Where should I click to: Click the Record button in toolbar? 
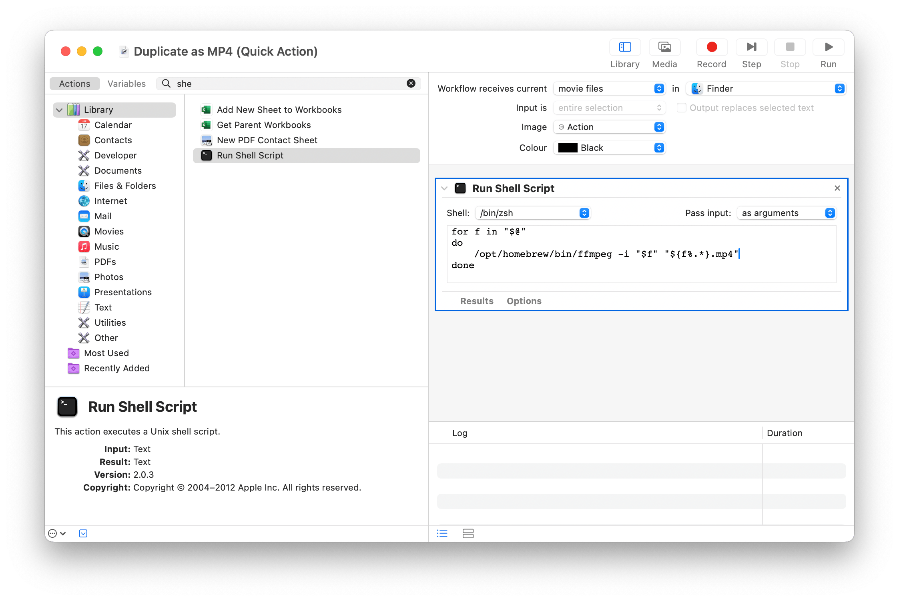point(711,48)
